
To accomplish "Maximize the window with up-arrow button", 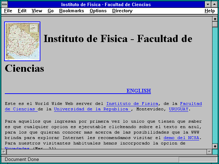I will pyautogui.click(x=214, y=4).
